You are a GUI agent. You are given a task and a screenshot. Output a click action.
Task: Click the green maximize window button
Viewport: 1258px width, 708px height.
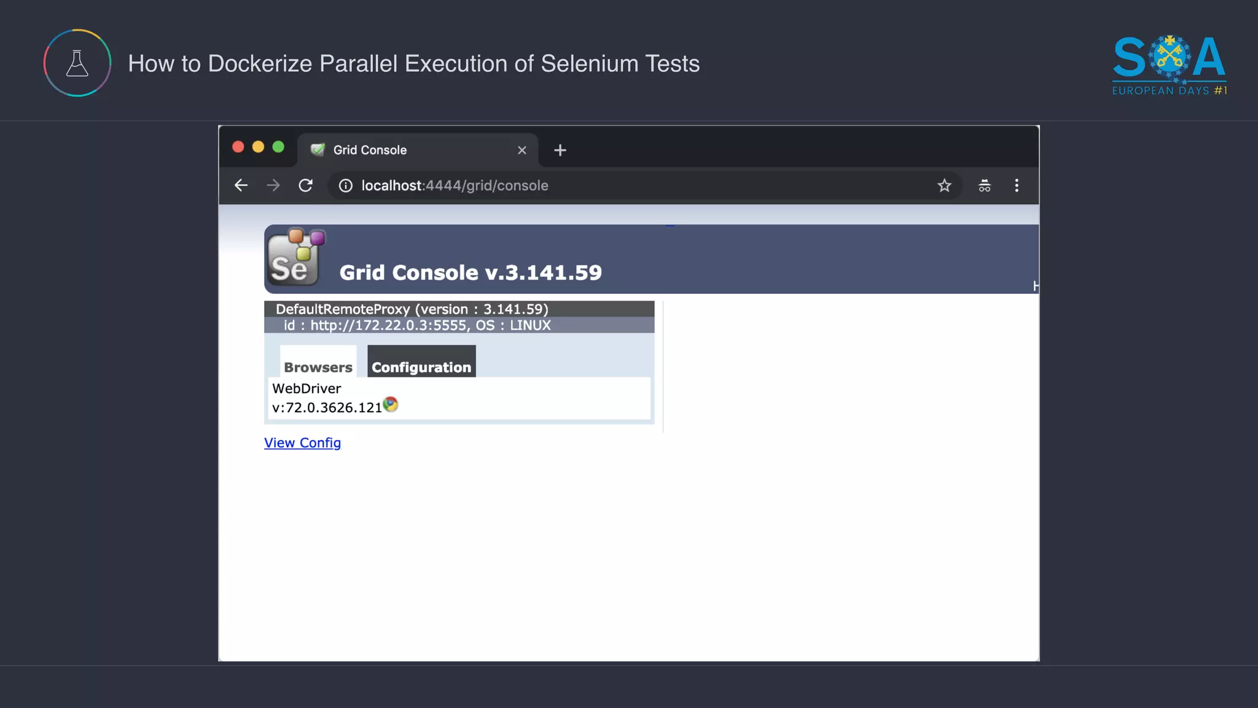[278, 147]
